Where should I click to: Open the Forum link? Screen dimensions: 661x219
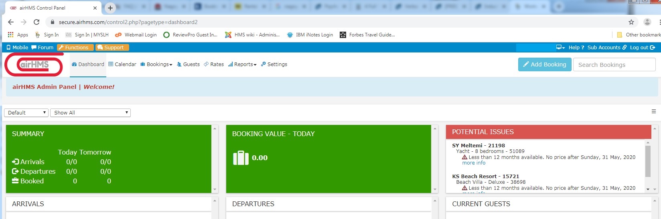tap(42, 47)
